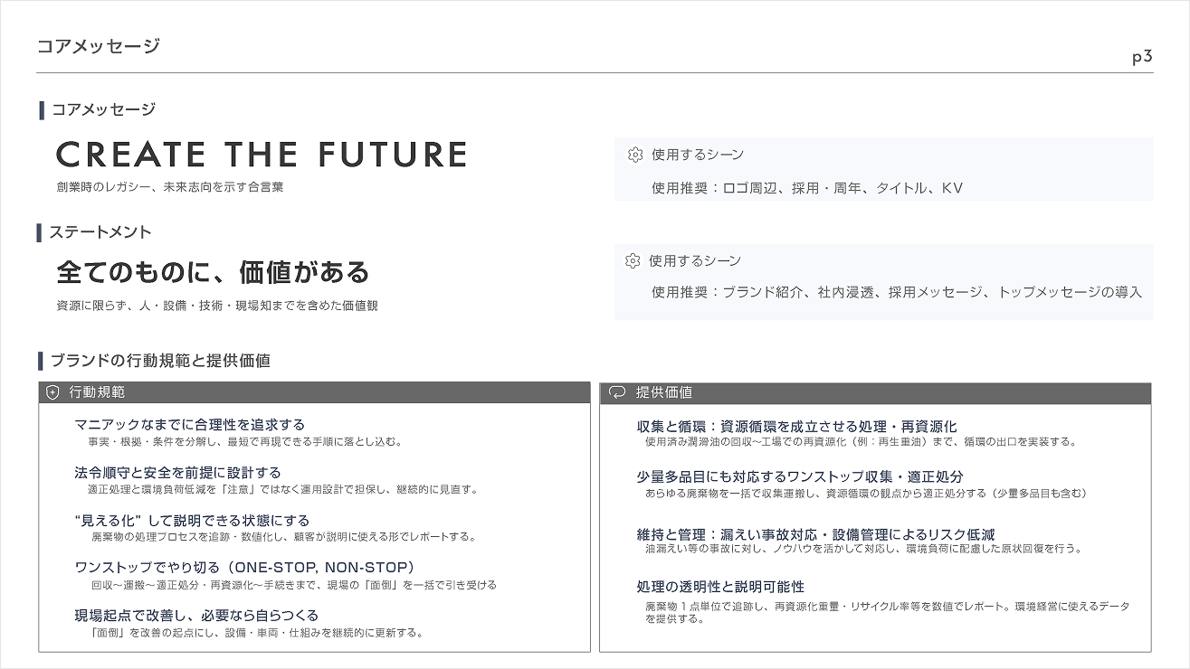Click the gear icon in the logo-usage scene box
1190x669 pixels.
[x=635, y=155]
